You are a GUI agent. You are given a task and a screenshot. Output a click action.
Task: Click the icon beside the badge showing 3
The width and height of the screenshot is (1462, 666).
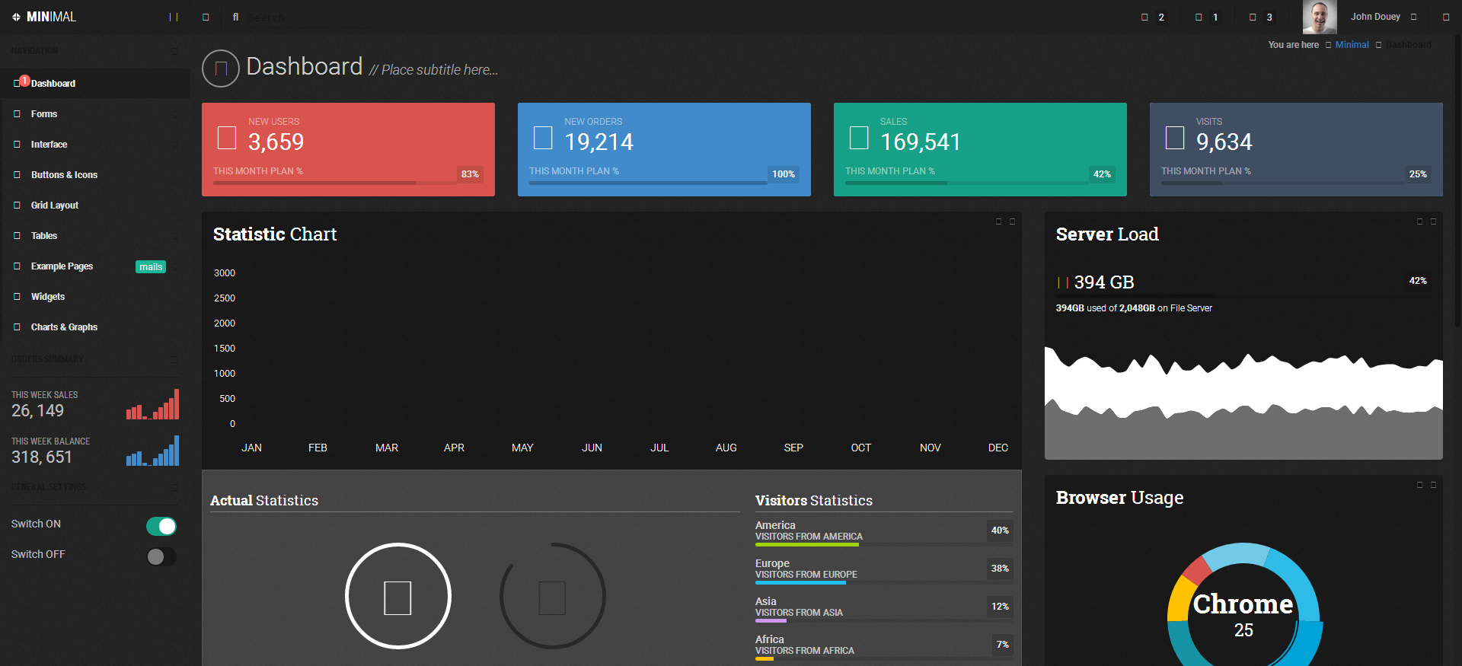click(x=1253, y=18)
